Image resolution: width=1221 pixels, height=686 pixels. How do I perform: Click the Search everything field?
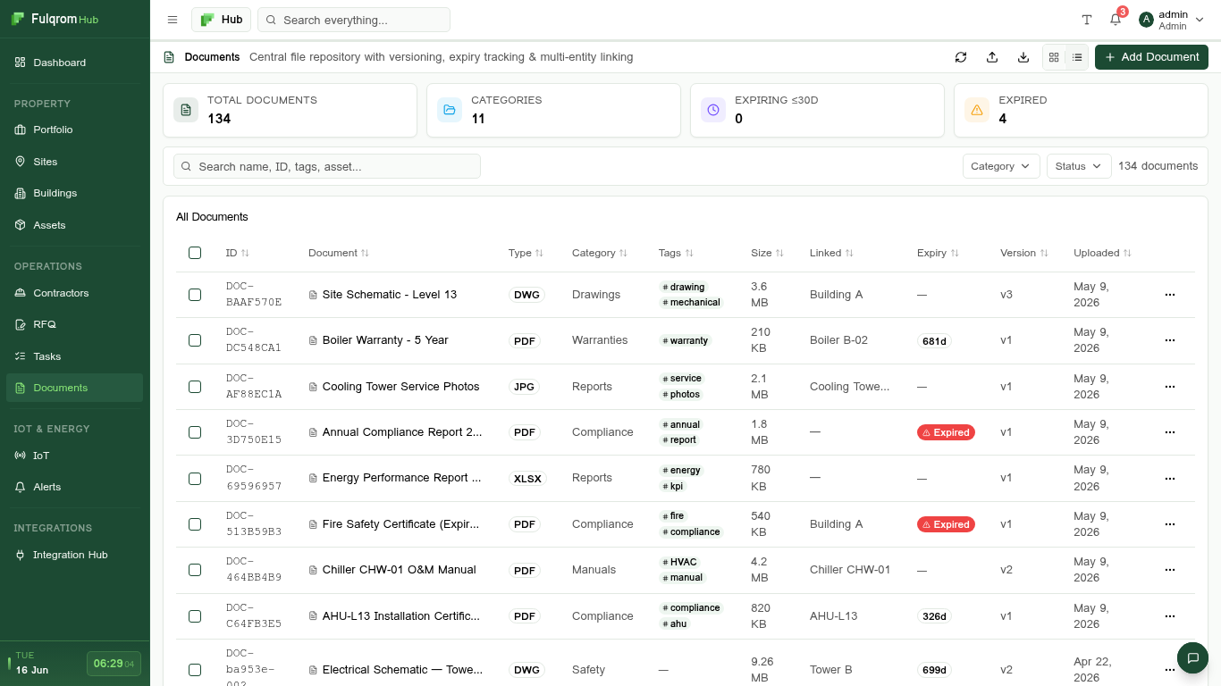click(354, 20)
